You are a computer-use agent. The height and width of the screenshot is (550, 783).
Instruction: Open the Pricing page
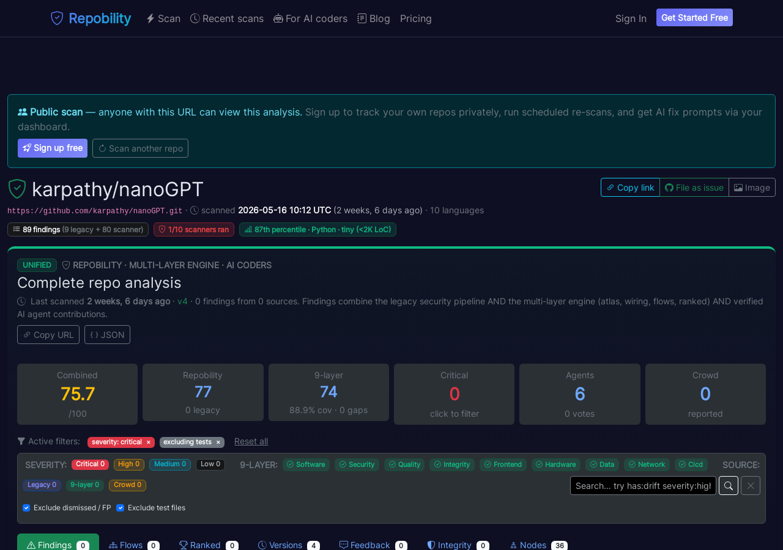click(416, 18)
